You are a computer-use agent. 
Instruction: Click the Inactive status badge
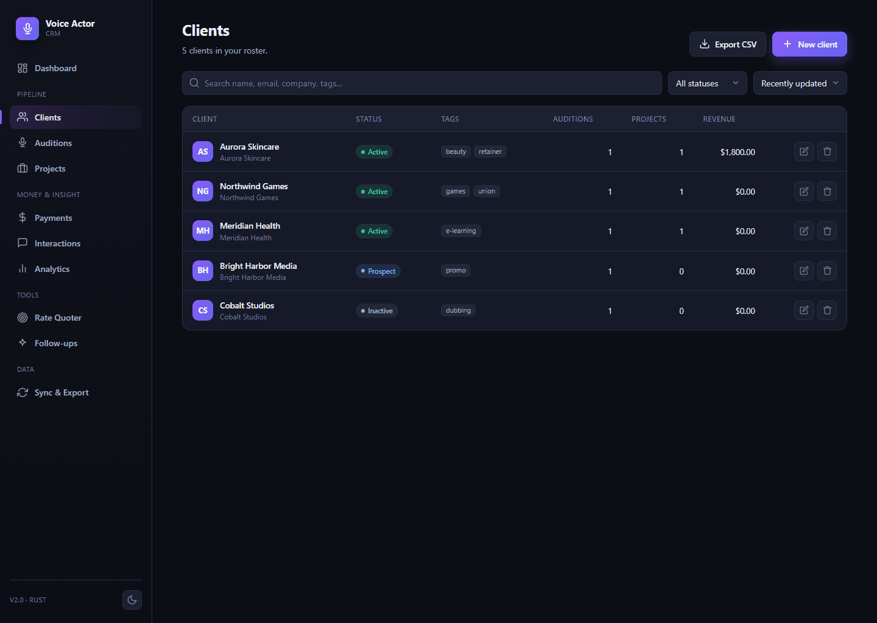point(377,311)
